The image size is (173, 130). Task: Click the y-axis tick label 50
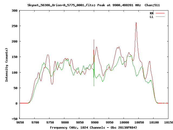pos(16,88)
